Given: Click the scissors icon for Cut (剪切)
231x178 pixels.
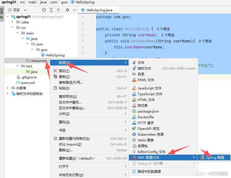Looking at the screenshot, I should (55, 71).
